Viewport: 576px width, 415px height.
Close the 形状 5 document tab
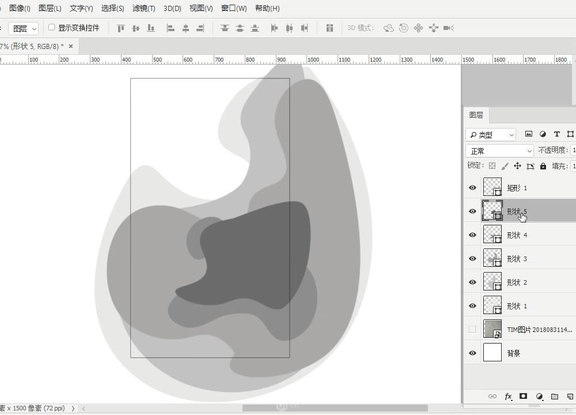click(x=71, y=46)
